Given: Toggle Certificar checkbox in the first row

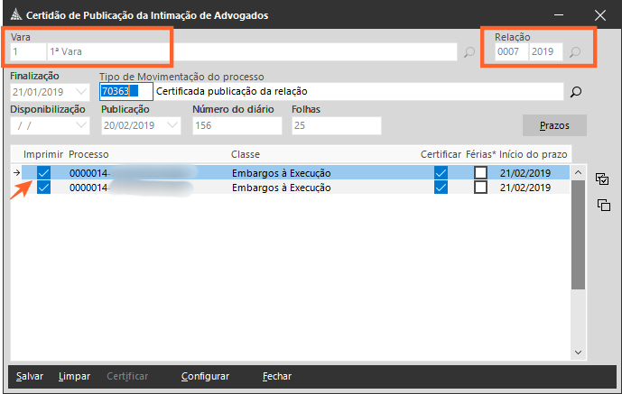Looking at the screenshot, I should point(441,173).
